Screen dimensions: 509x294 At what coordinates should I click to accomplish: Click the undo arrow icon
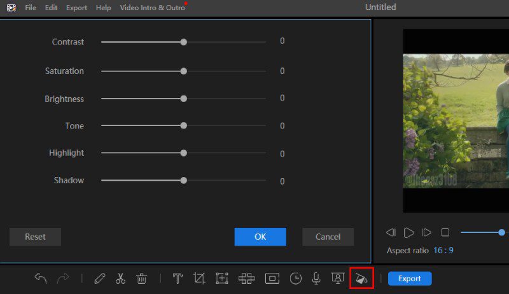(41, 279)
